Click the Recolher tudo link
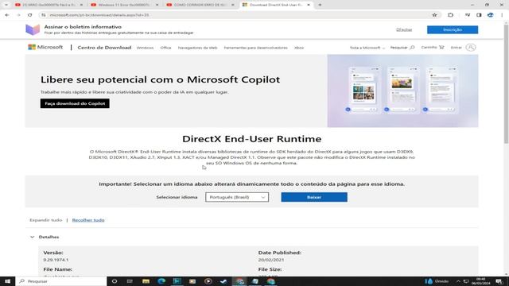This screenshot has width=509, height=286. (88, 220)
